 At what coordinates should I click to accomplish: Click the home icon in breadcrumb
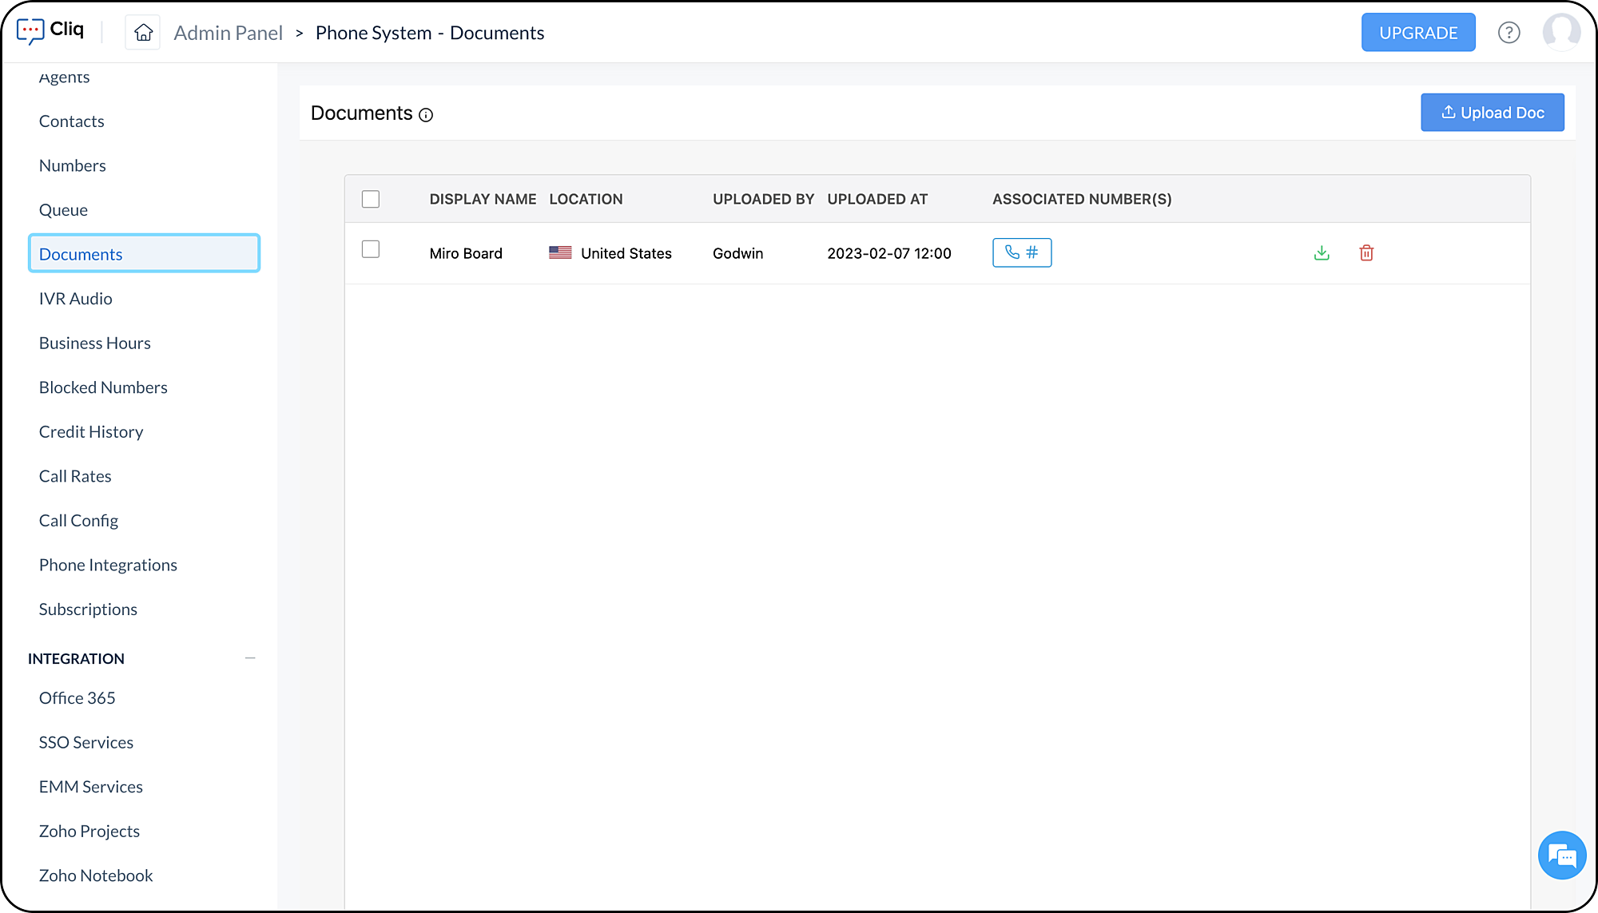[x=143, y=33]
